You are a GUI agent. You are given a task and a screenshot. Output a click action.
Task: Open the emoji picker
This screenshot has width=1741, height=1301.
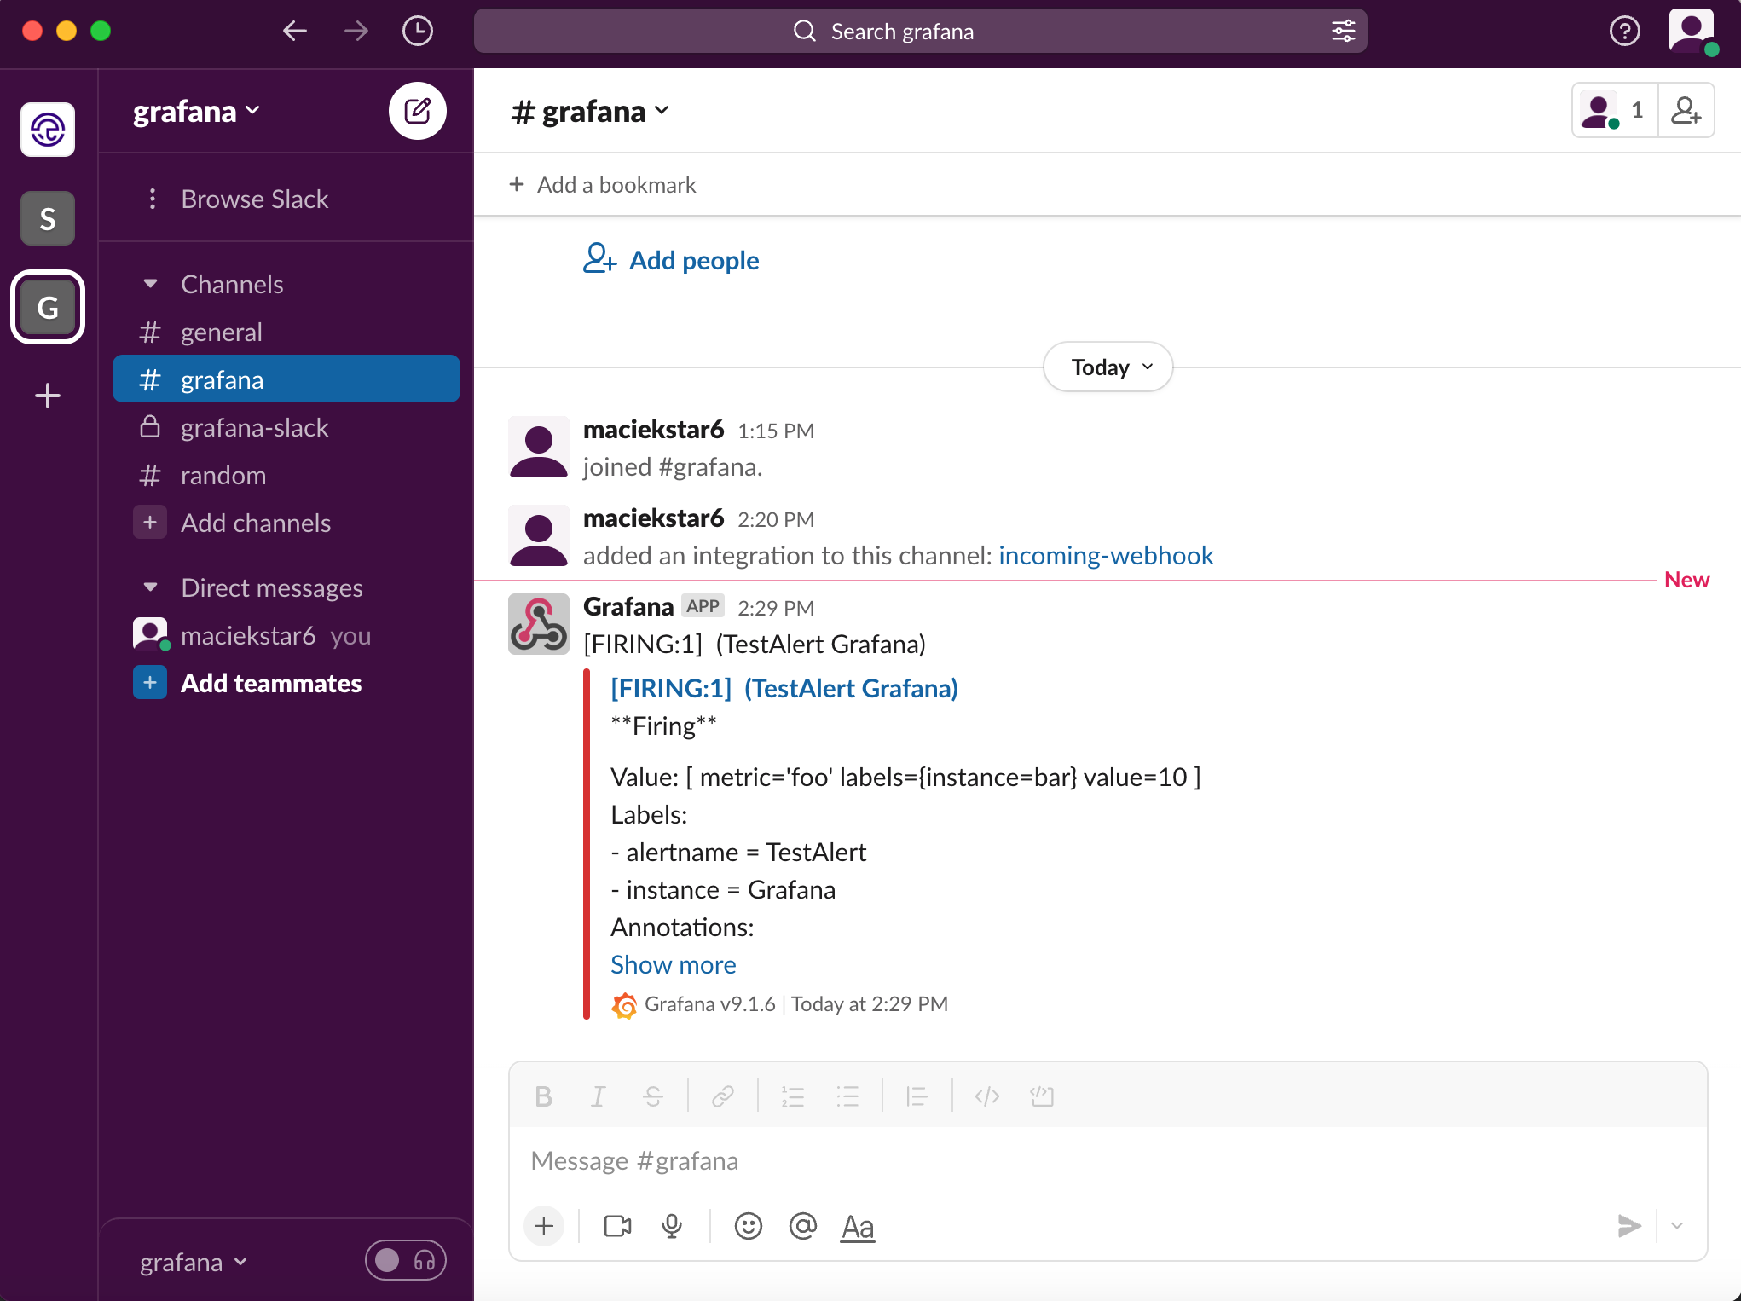pos(749,1227)
